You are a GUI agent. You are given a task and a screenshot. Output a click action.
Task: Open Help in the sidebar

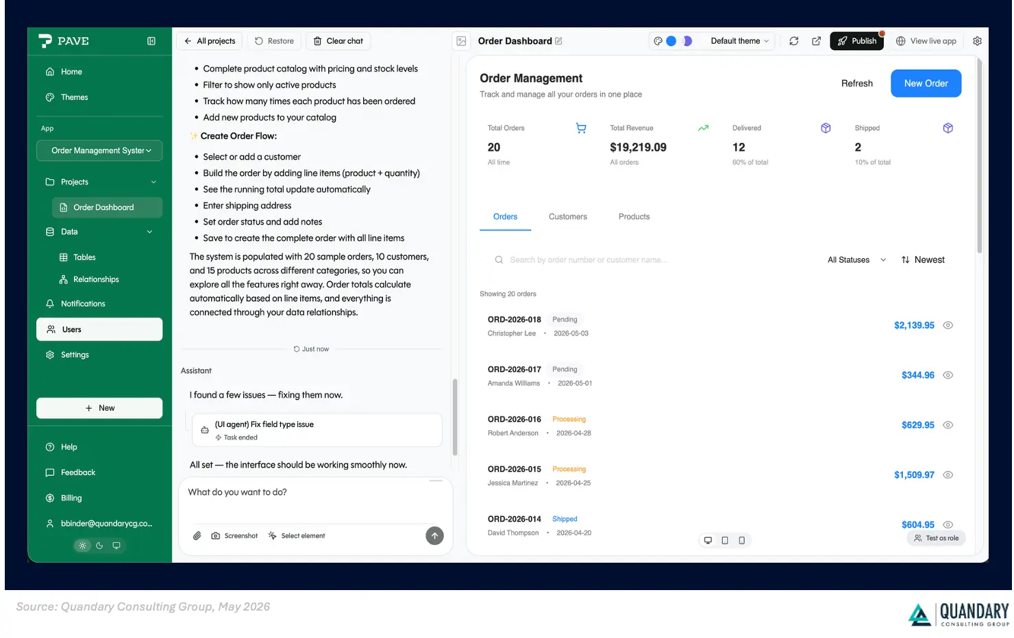click(99, 447)
